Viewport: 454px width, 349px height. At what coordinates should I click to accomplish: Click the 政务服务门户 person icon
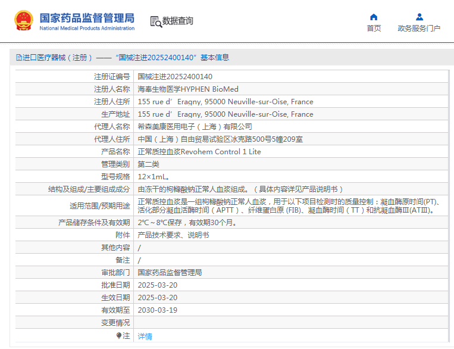pos(419,17)
